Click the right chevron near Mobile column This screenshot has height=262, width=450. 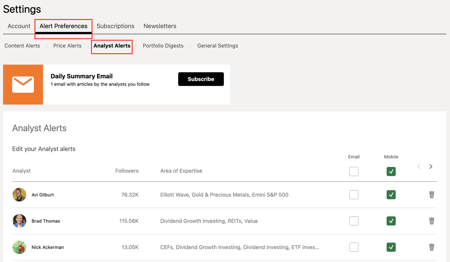431,166
